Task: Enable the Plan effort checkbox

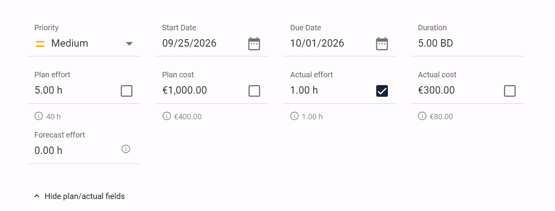Action: coord(127,91)
